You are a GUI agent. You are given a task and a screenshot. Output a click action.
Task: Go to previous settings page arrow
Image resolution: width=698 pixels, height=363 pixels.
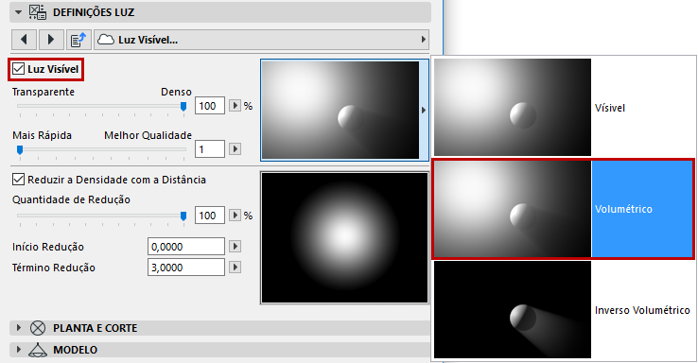pyautogui.click(x=24, y=40)
